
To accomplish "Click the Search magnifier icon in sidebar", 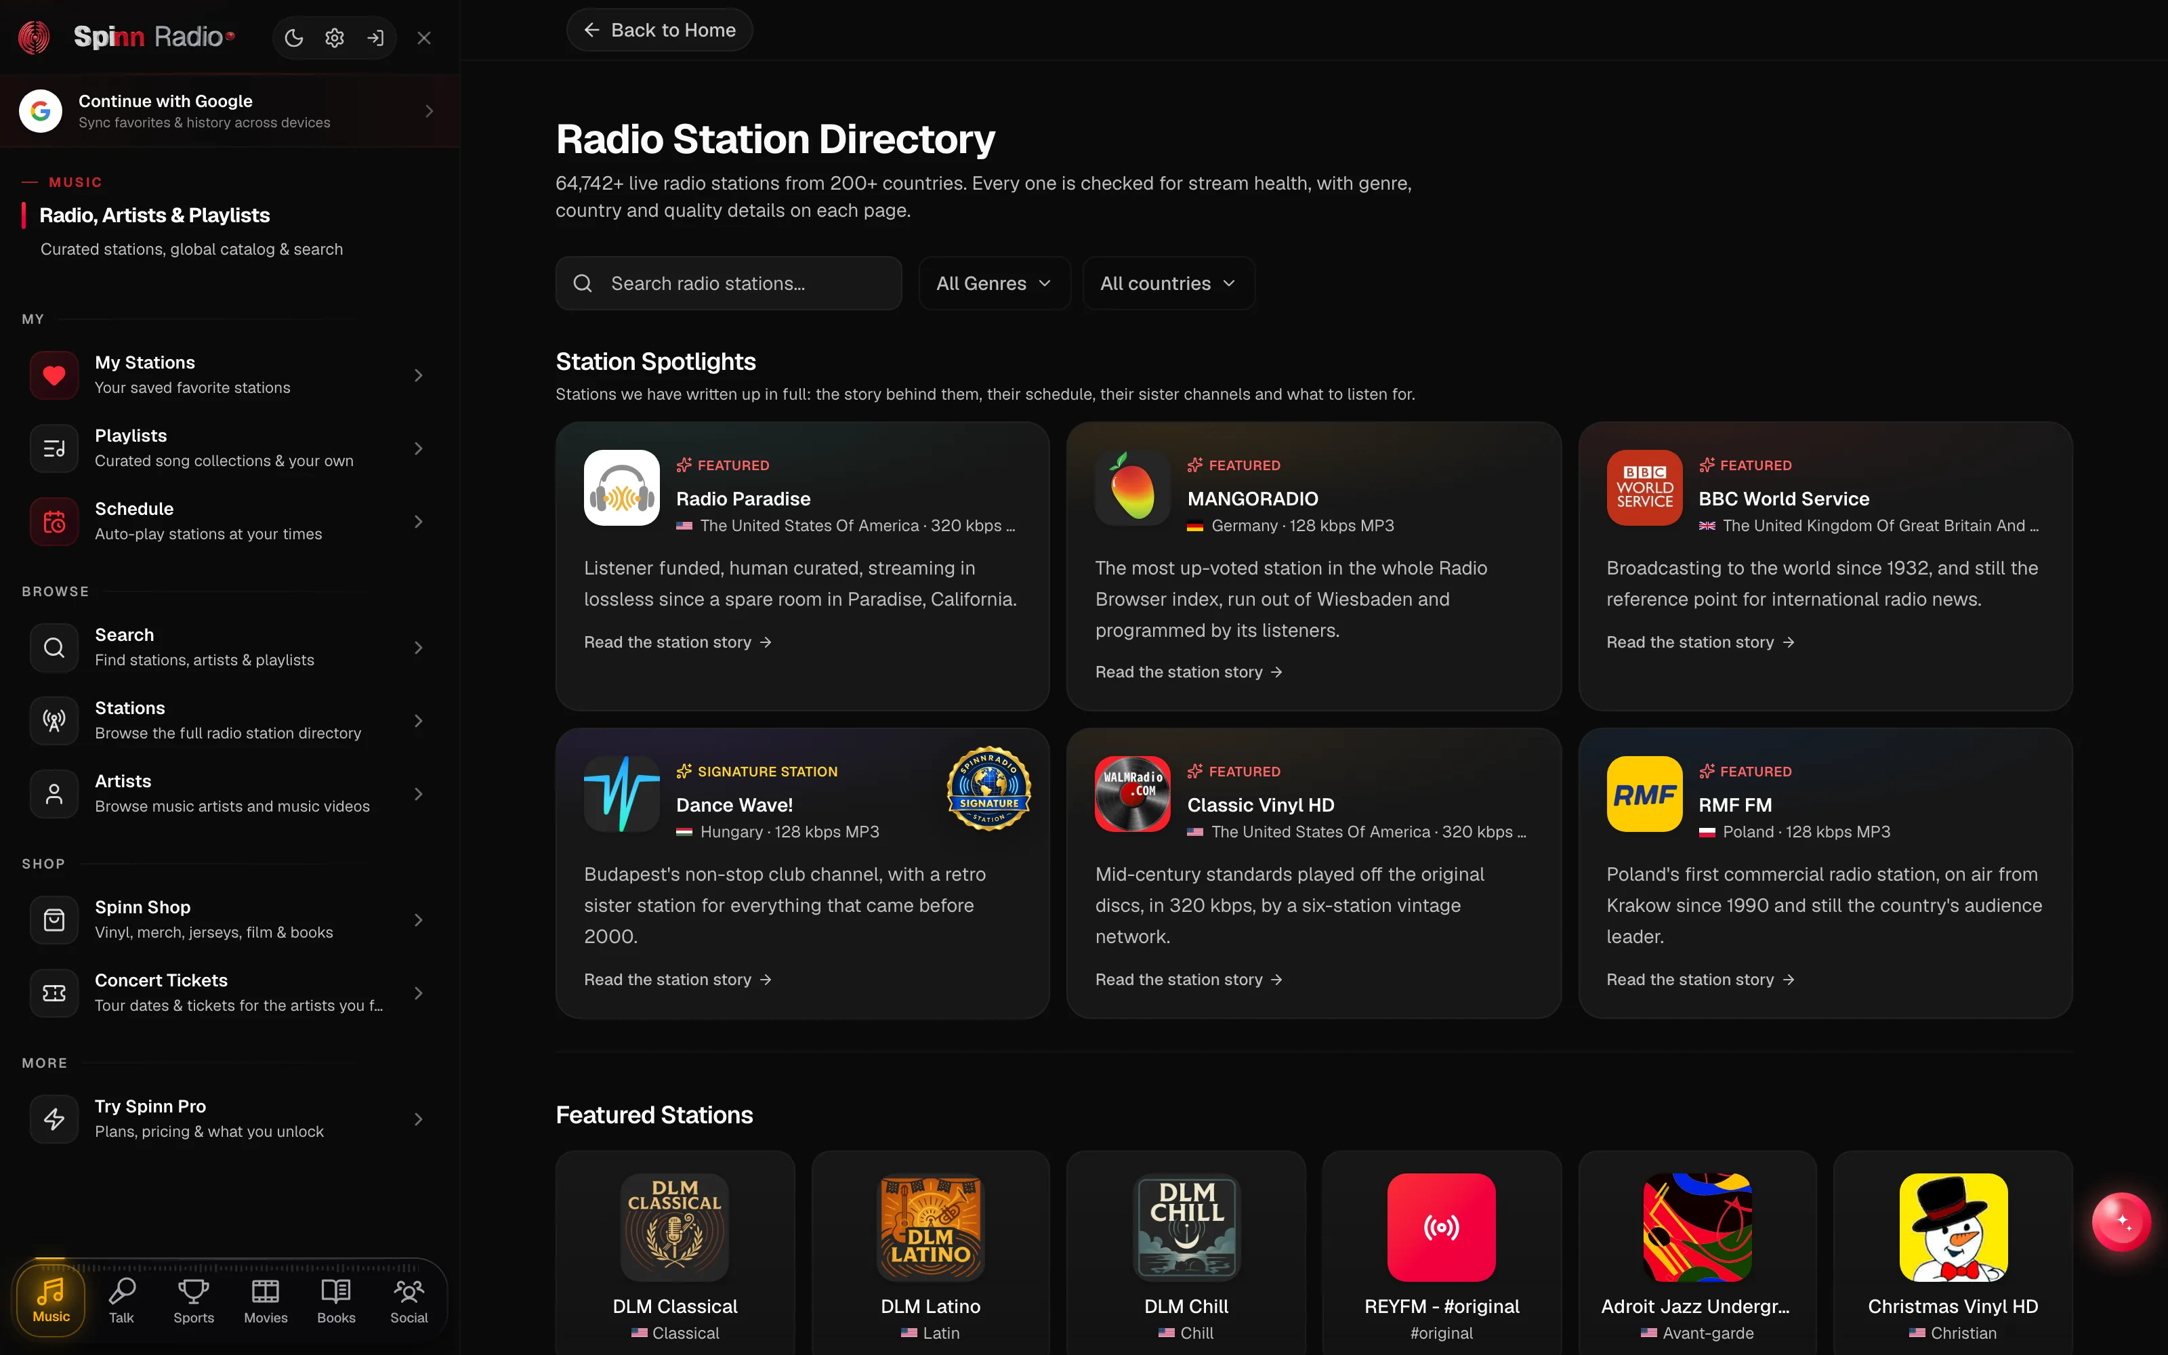I will (55, 648).
